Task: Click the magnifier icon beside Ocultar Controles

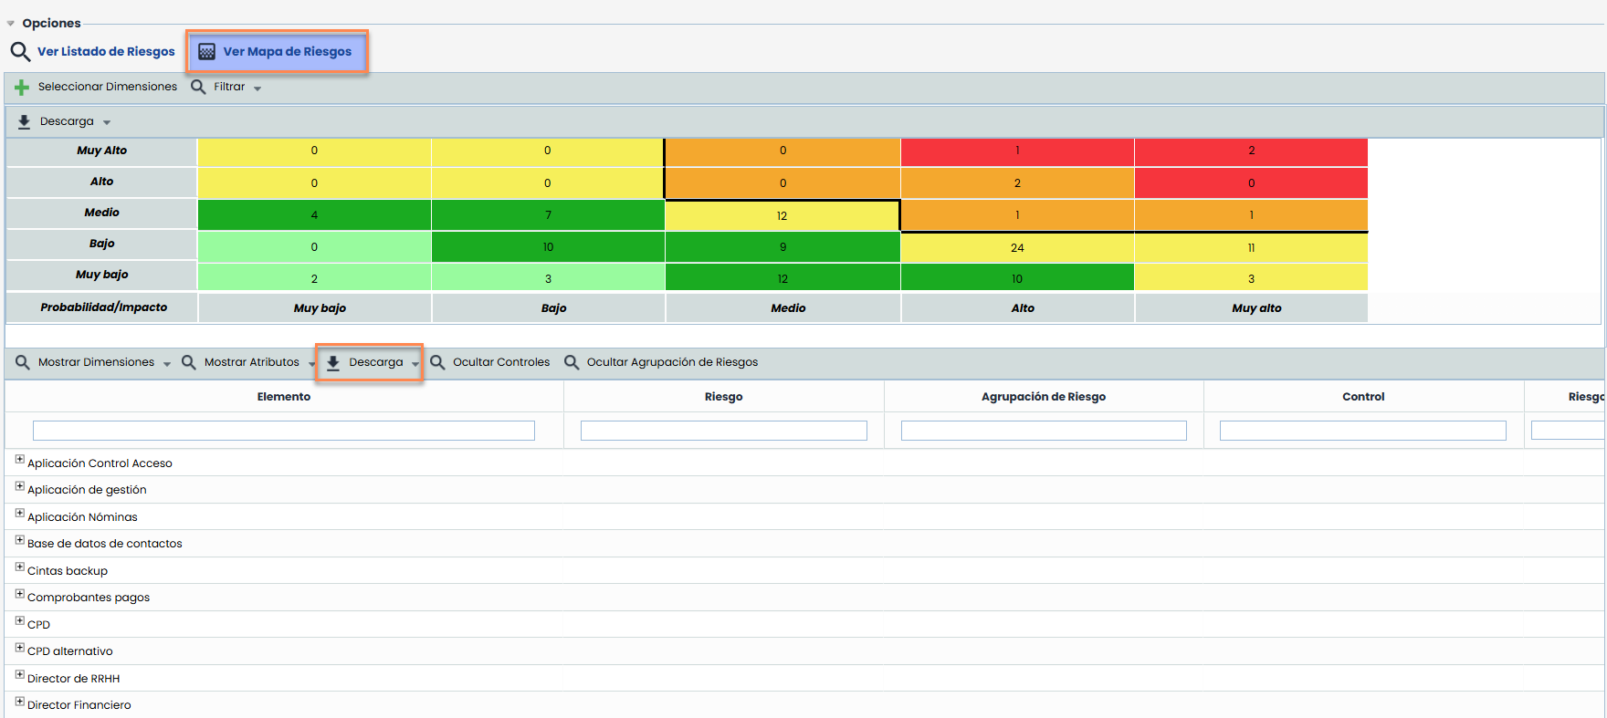Action: pyautogui.click(x=438, y=362)
